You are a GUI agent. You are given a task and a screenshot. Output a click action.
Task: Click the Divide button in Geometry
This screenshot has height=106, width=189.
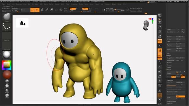tap(171, 97)
